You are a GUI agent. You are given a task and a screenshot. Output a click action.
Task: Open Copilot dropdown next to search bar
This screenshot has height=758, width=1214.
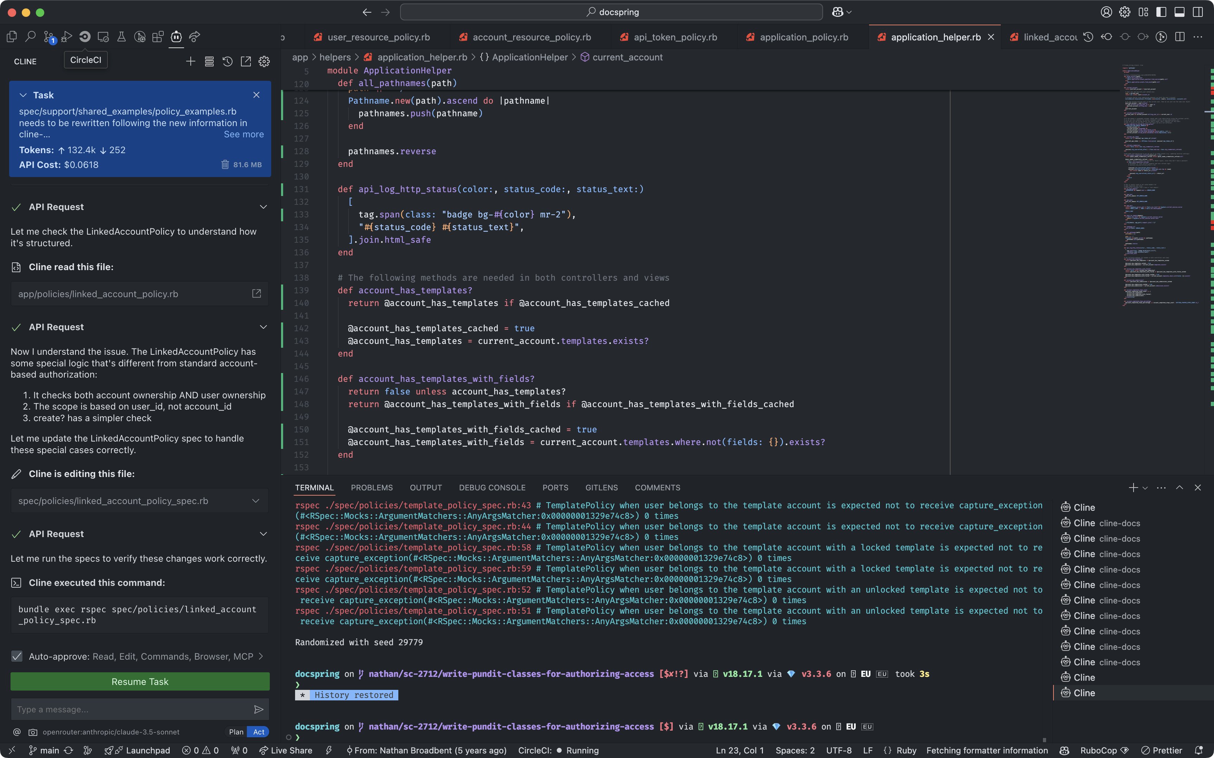click(x=849, y=12)
